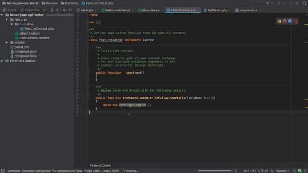Expand External Libraries node
Image resolution: width=308 pixels, height=173 pixels.
[x=2, y=61]
